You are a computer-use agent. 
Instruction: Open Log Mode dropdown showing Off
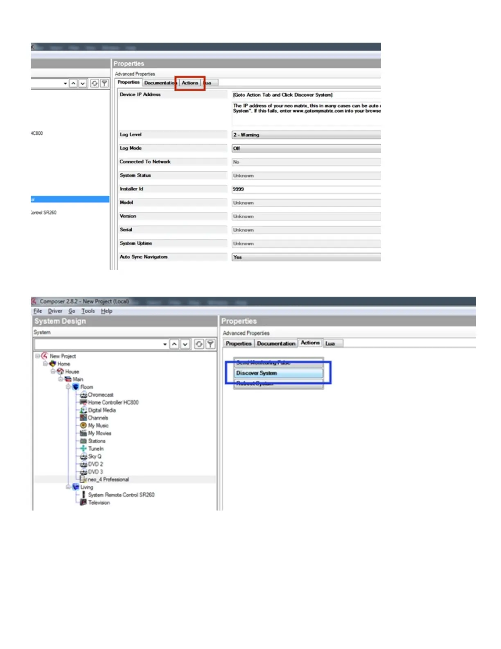pyautogui.click(x=306, y=148)
